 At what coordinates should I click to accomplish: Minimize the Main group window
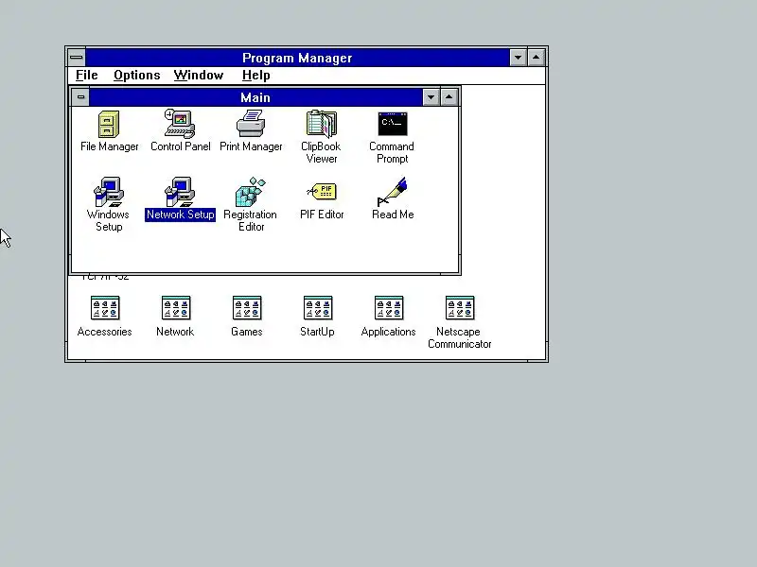tap(431, 97)
